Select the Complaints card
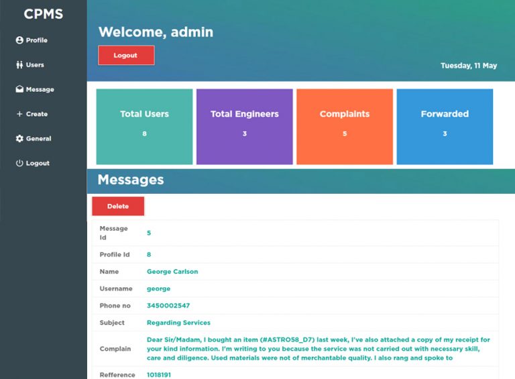This screenshot has height=379, width=515. [345, 126]
